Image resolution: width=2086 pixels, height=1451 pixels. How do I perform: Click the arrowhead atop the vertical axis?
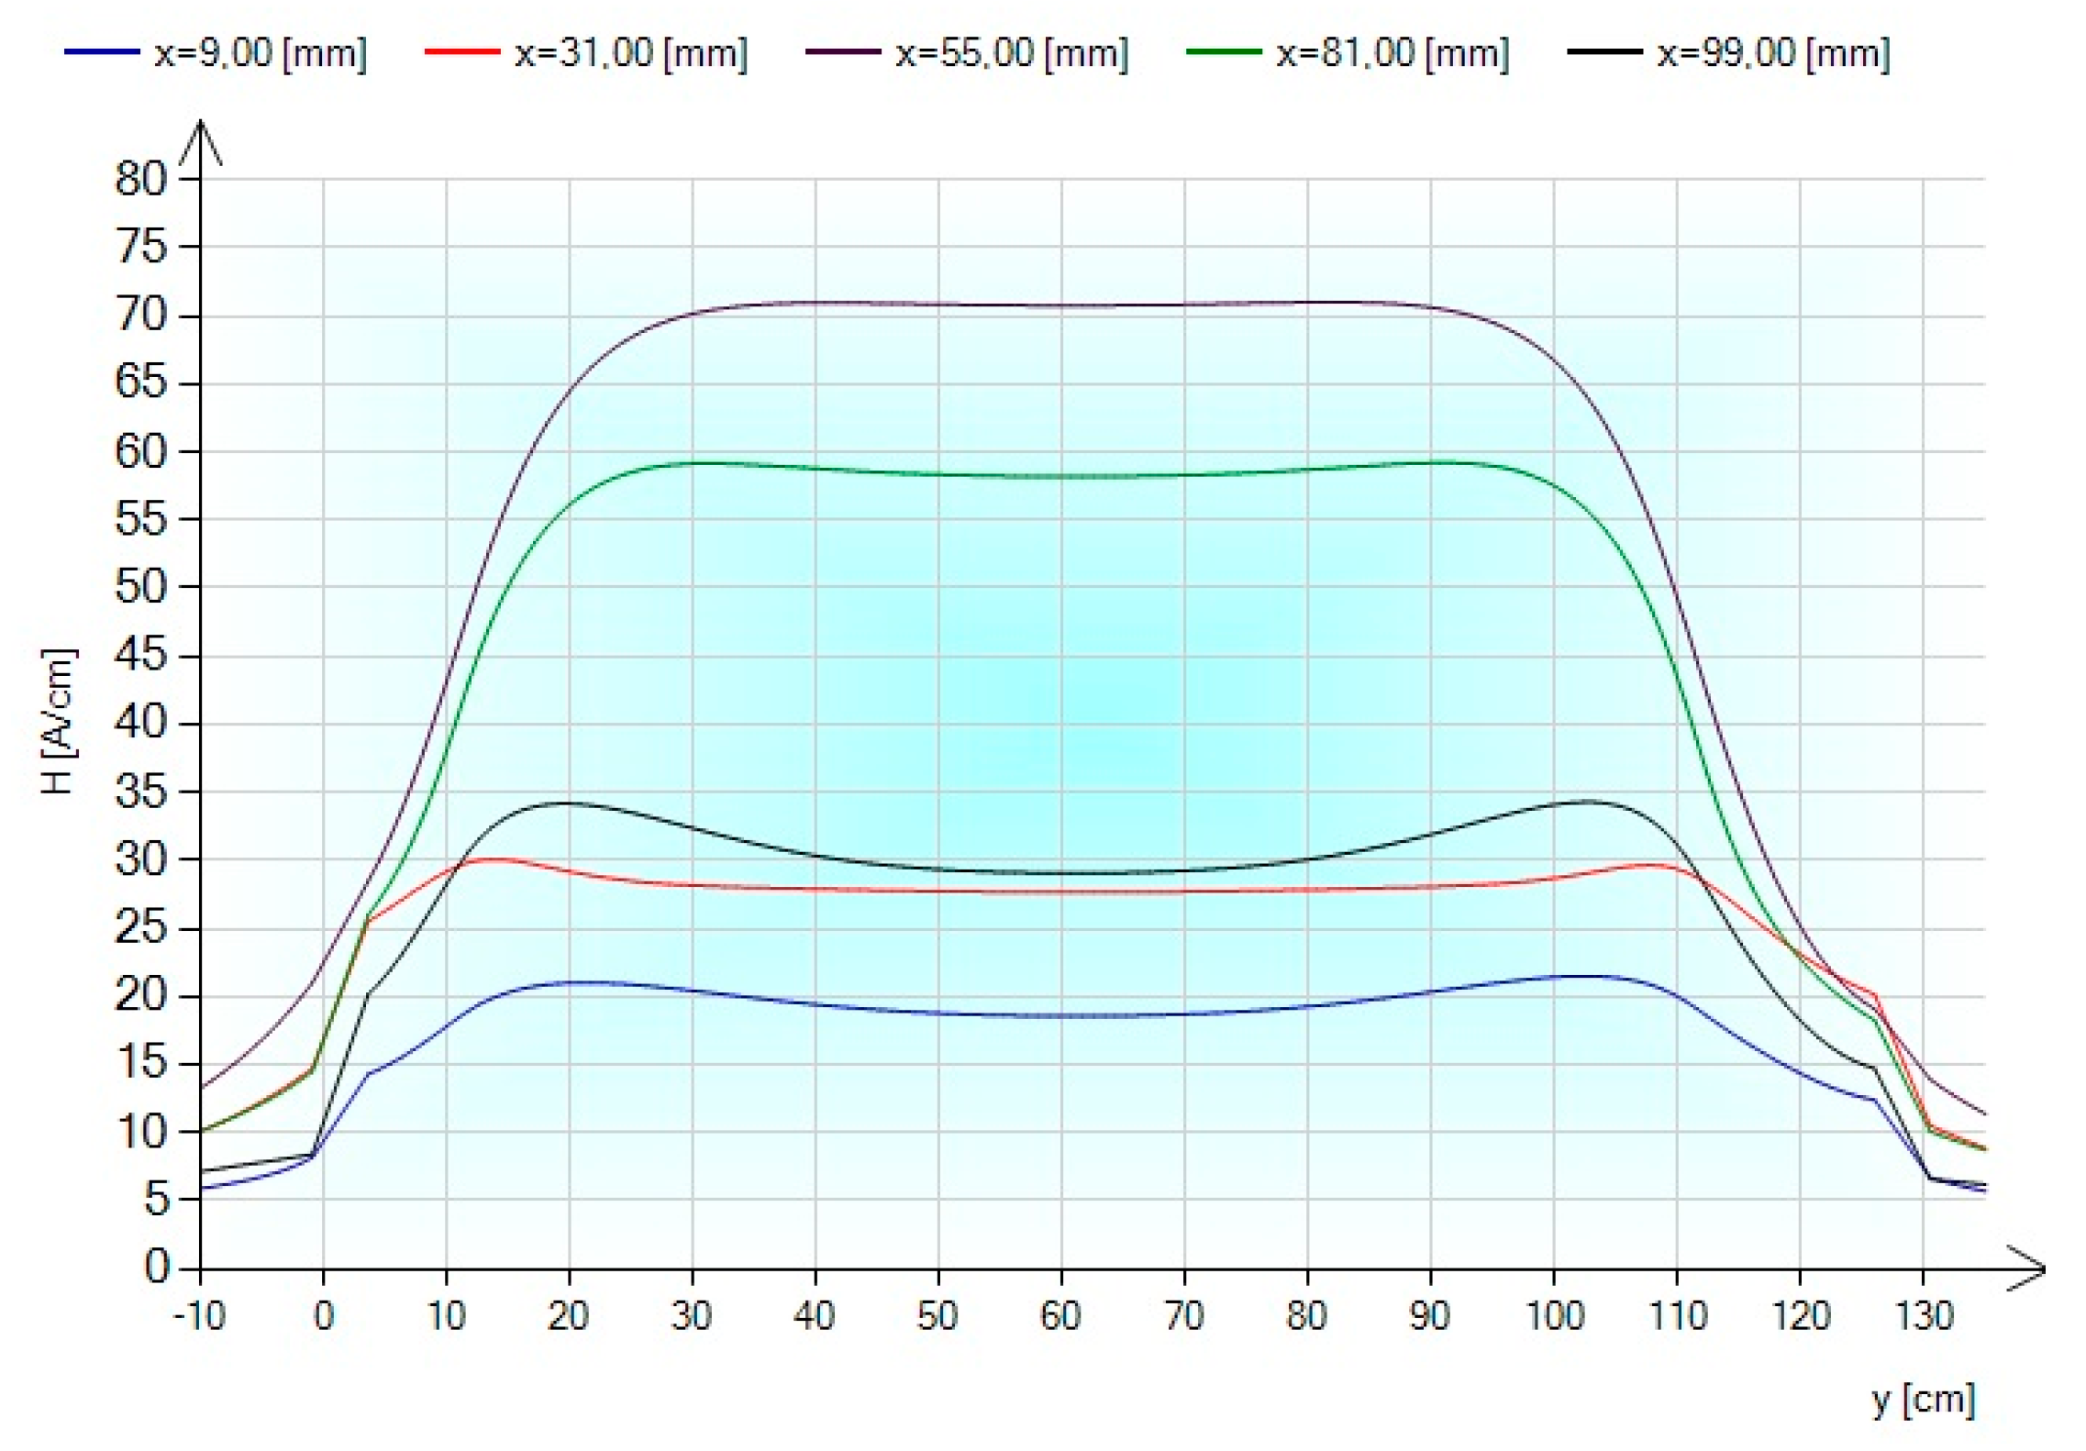pos(200,142)
